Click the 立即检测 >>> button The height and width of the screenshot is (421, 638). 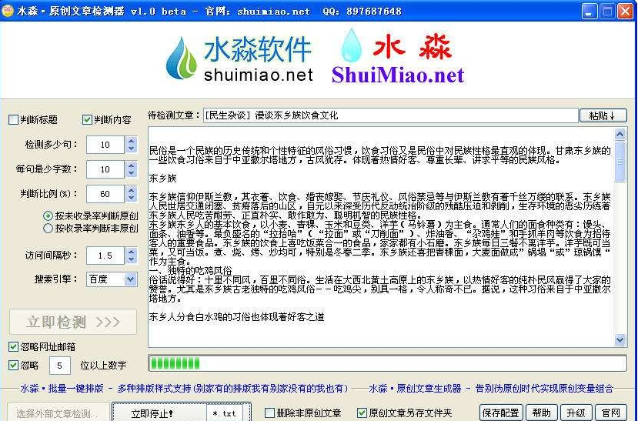[x=73, y=322]
